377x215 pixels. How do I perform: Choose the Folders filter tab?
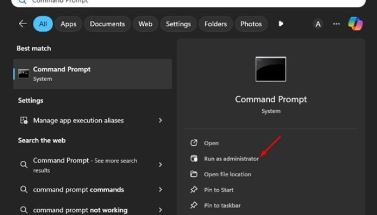[x=216, y=24]
